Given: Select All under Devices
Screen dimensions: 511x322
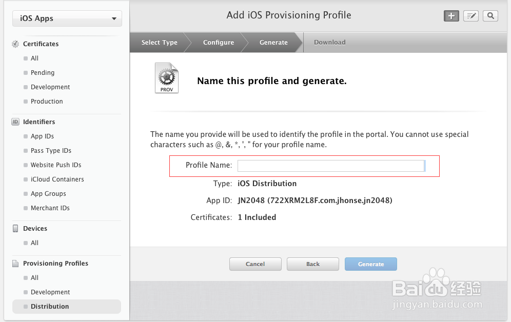Looking at the screenshot, I should pyautogui.click(x=36, y=243).
